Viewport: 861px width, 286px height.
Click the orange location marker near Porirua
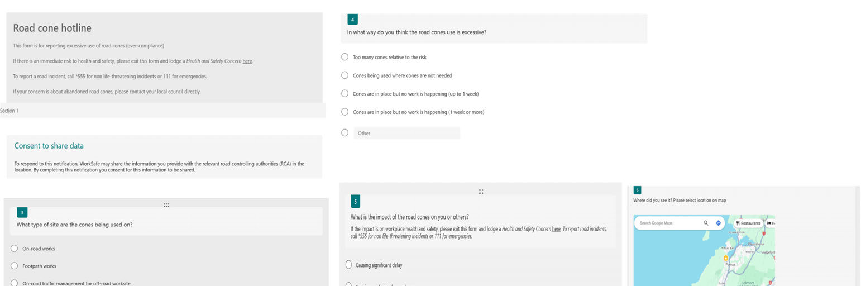click(x=726, y=258)
